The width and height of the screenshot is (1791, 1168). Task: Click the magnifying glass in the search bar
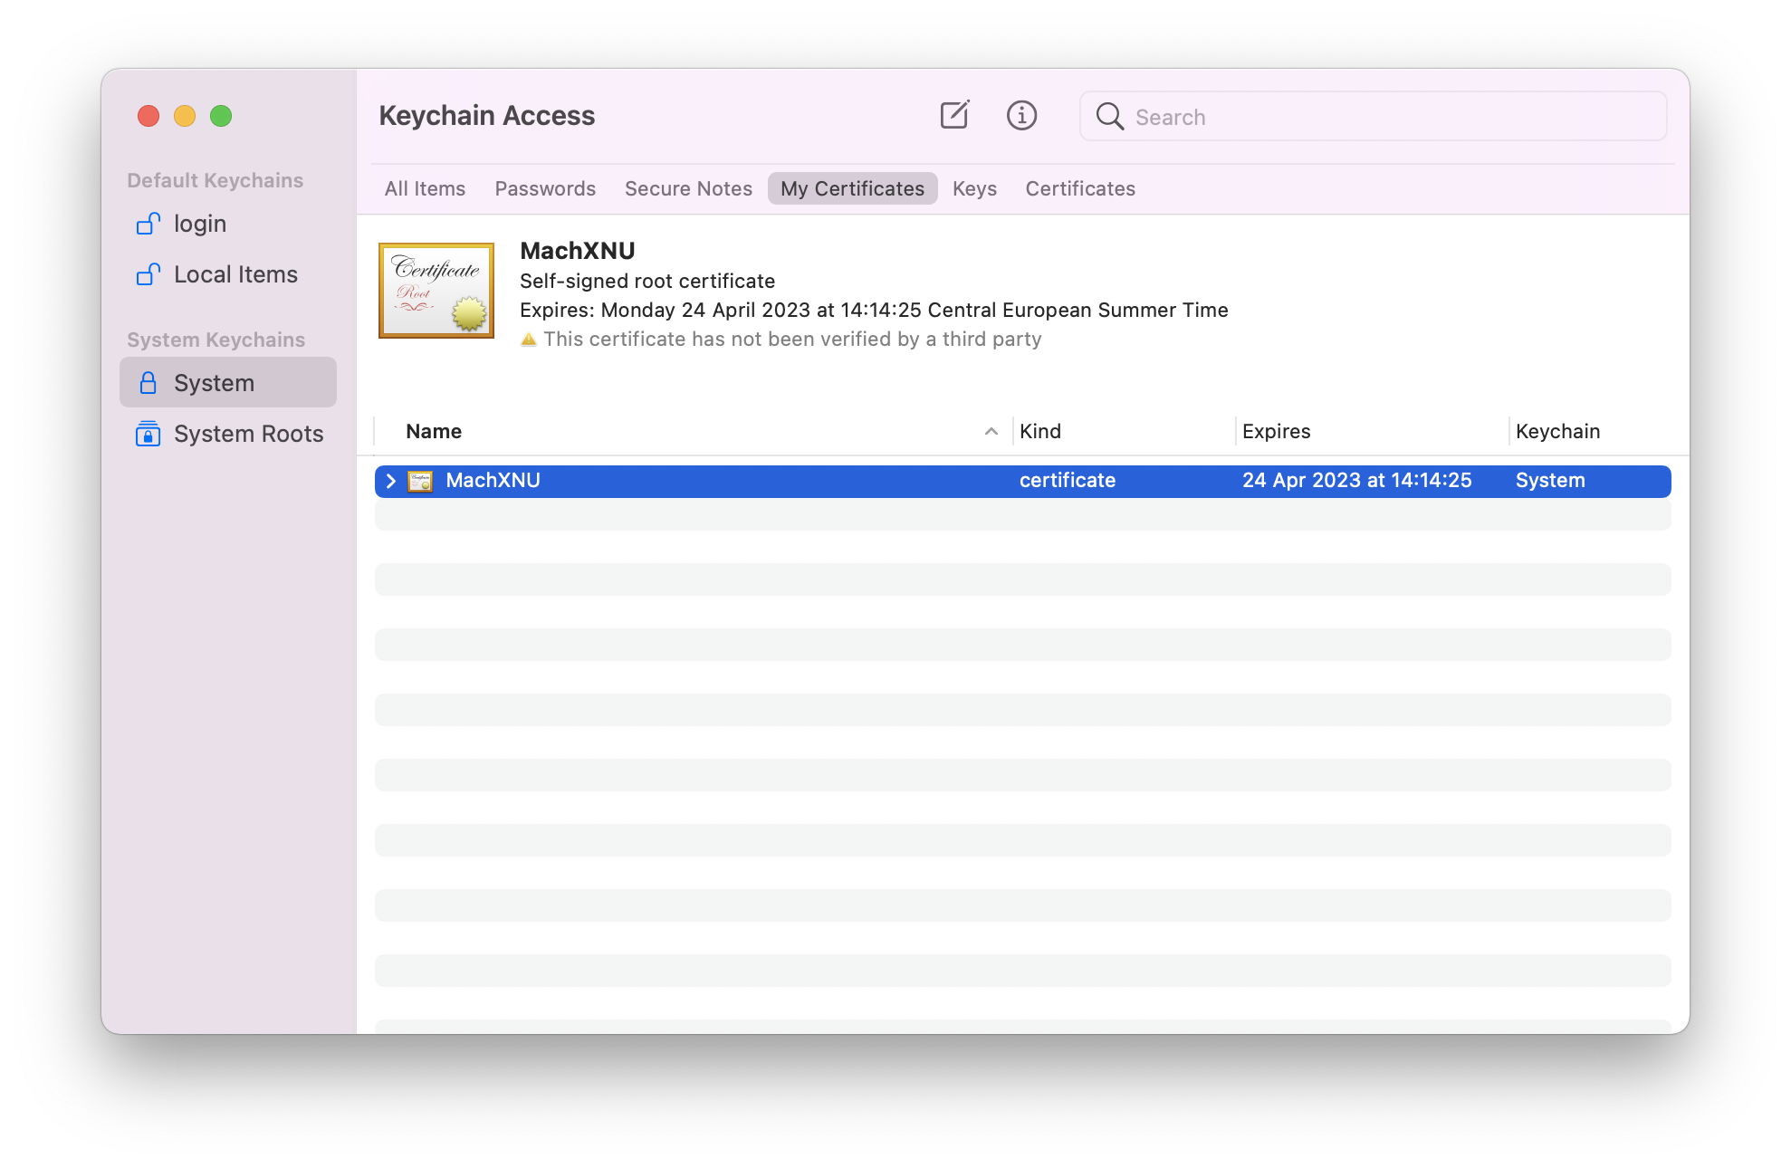coord(1108,116)
